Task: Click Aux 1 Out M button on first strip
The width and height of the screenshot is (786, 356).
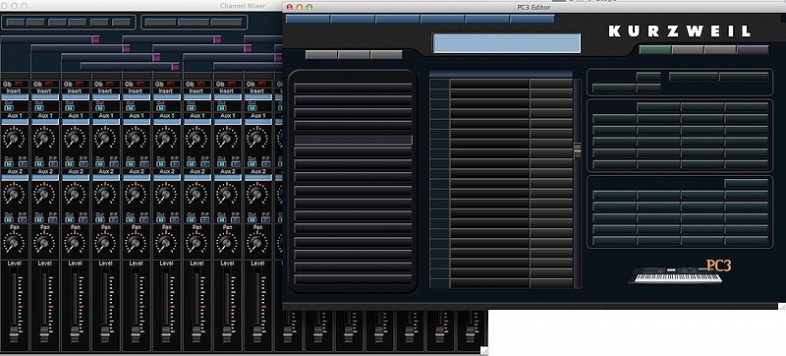Action: pyautogui.click(x=9, y=163)
